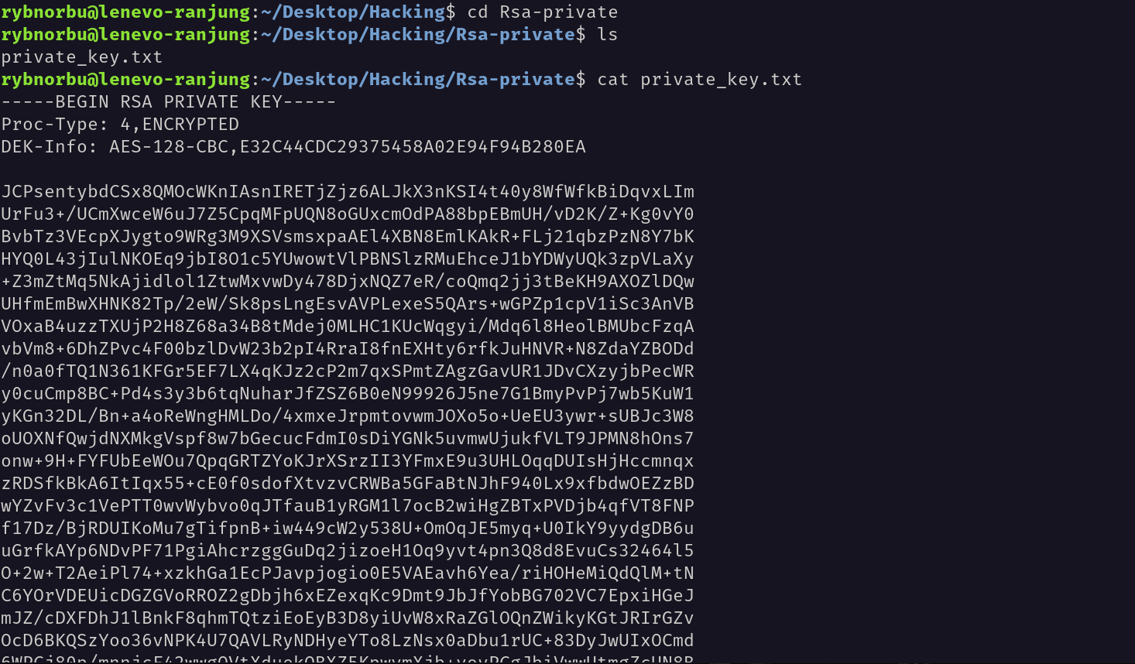Click the 'Proc-Type: 4,ENCRYPTED' line
The width and height of the screenshot is (1135, 664).
[120, 125]
